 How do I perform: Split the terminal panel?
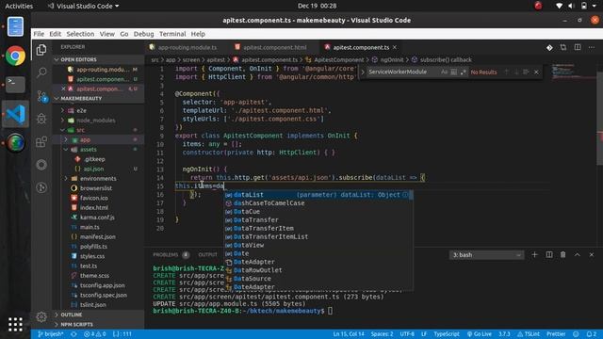pos(548,255)
